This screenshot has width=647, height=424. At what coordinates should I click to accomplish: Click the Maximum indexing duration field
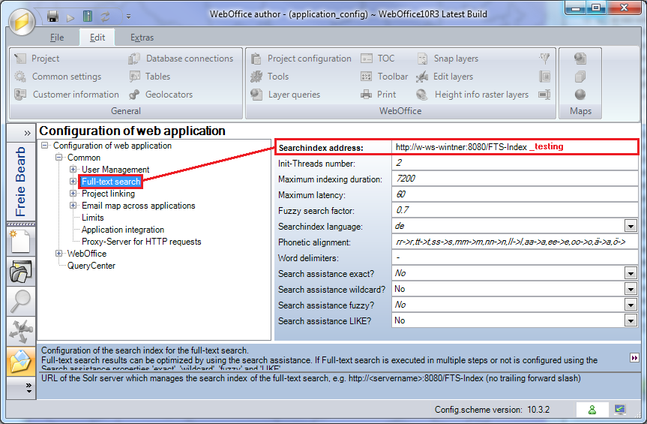coord(514,179)
